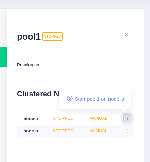Image resolution: width=150 pixels, height=162 pixels.
Task: Open the three-dot menu for node-b
Action: [x=127, y=131]
